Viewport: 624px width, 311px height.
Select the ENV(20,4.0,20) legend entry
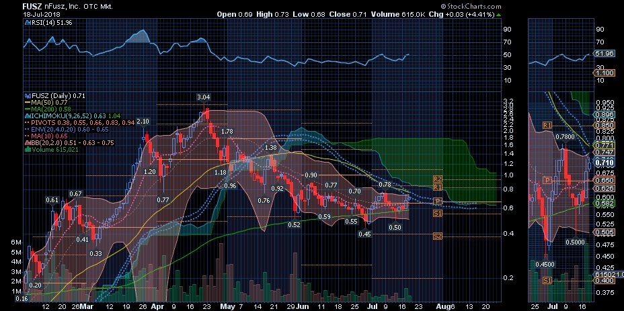pos(67,129)
